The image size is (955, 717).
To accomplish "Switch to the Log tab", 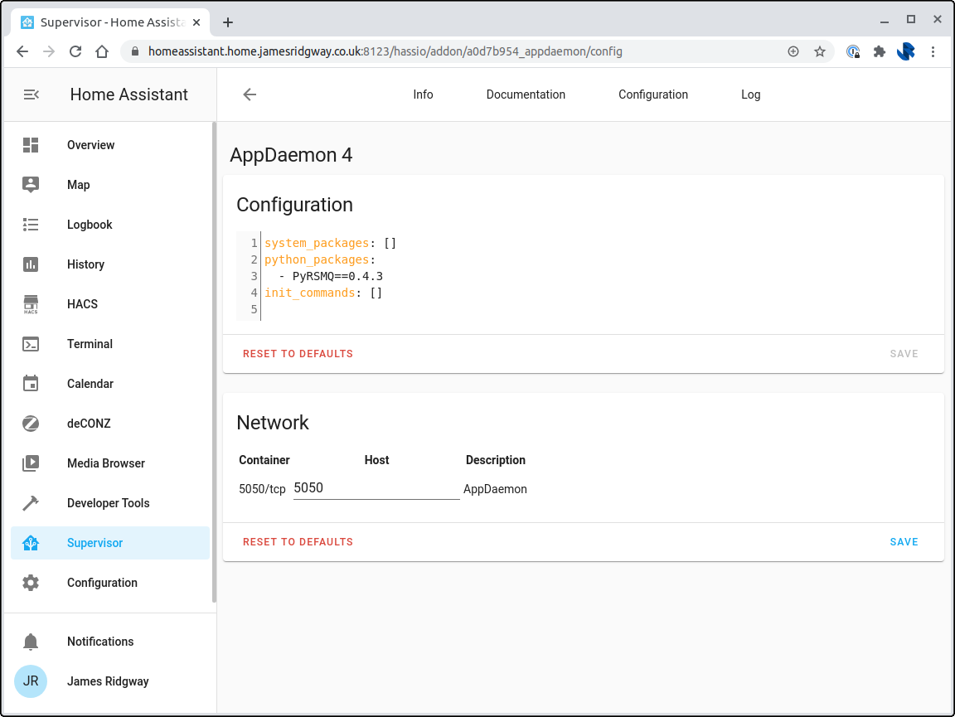I will (750, 94).
